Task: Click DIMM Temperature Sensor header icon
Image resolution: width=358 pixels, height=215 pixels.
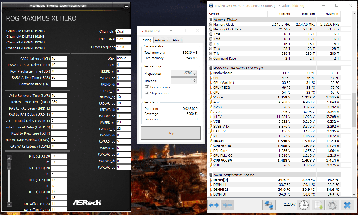Action: (x=211, y=175)
